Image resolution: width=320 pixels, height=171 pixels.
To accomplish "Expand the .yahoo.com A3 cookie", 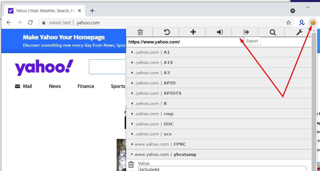I will tap(218, 73).
